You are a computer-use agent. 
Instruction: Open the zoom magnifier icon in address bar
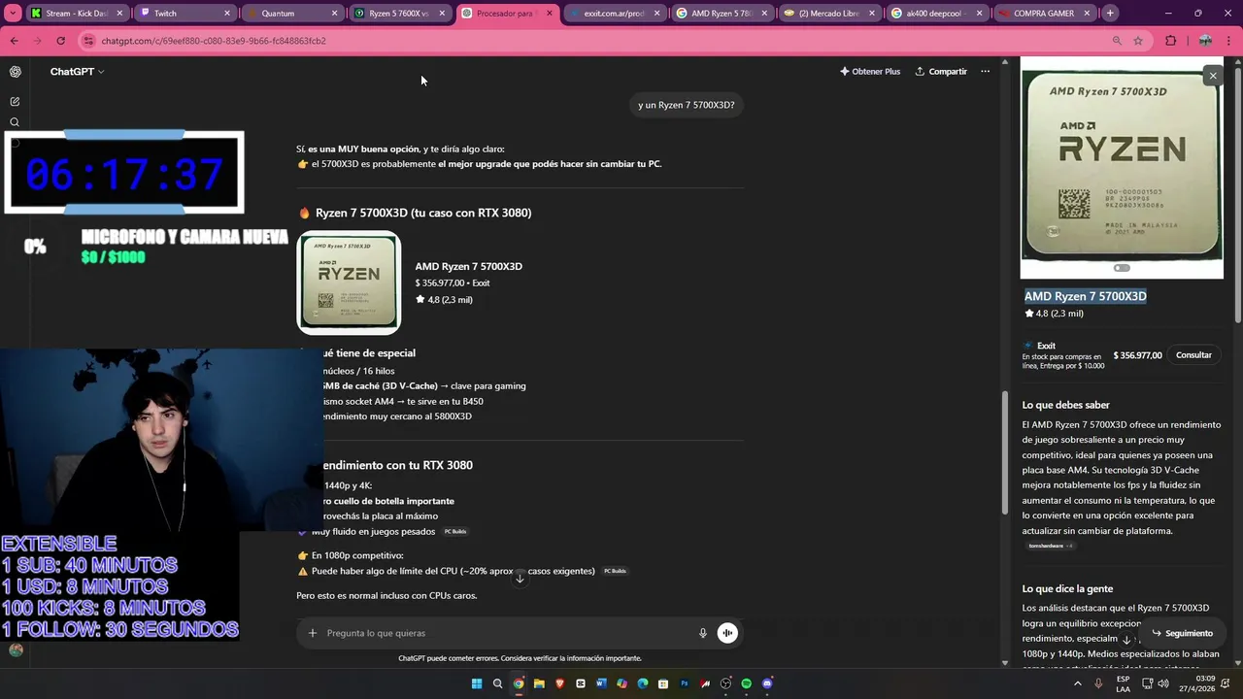click(x=1117, y=41)
